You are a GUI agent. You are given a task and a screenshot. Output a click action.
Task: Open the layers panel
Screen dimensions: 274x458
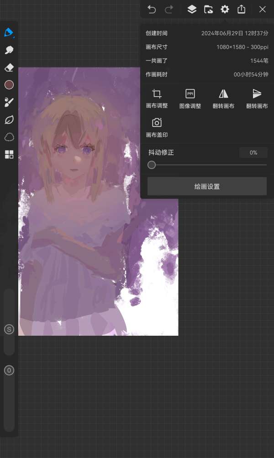click(x=192, y=9)
